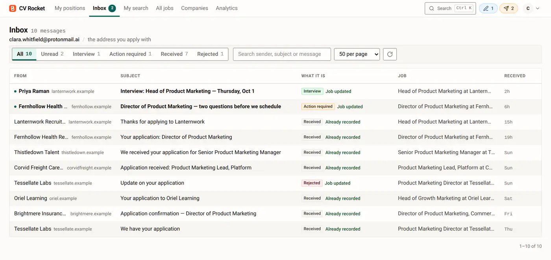Viewport: 551px width, 260px height.
Task: Open 'two questions before we schedule' message
Action: click(x=201, y=107)
